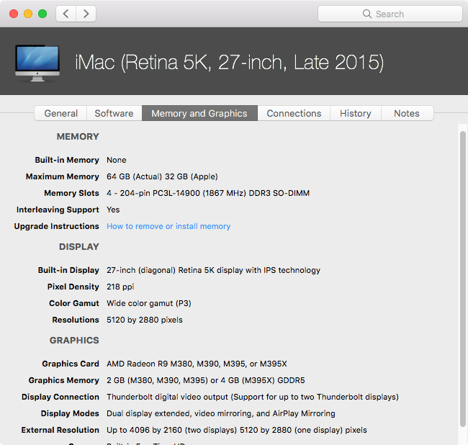Click the 'Display Connection' label
The width and height of the screenshot is (468, 445).
click(x=60, y=397)
